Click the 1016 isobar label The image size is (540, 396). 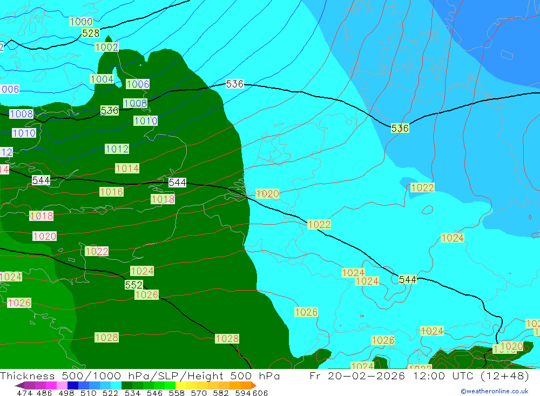pos(112,192)
